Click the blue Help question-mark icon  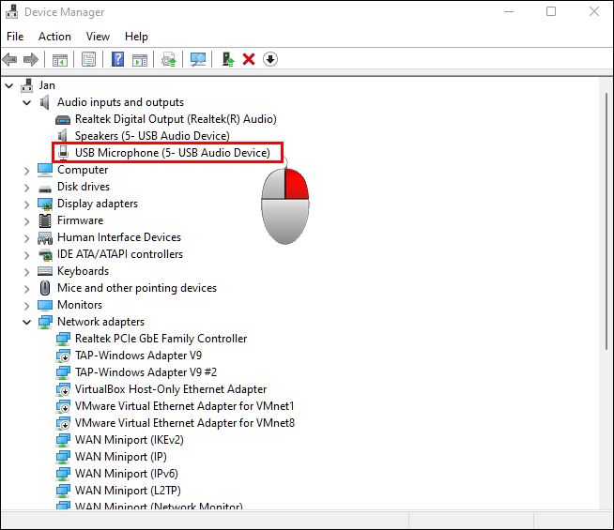[x=118, y=59]
